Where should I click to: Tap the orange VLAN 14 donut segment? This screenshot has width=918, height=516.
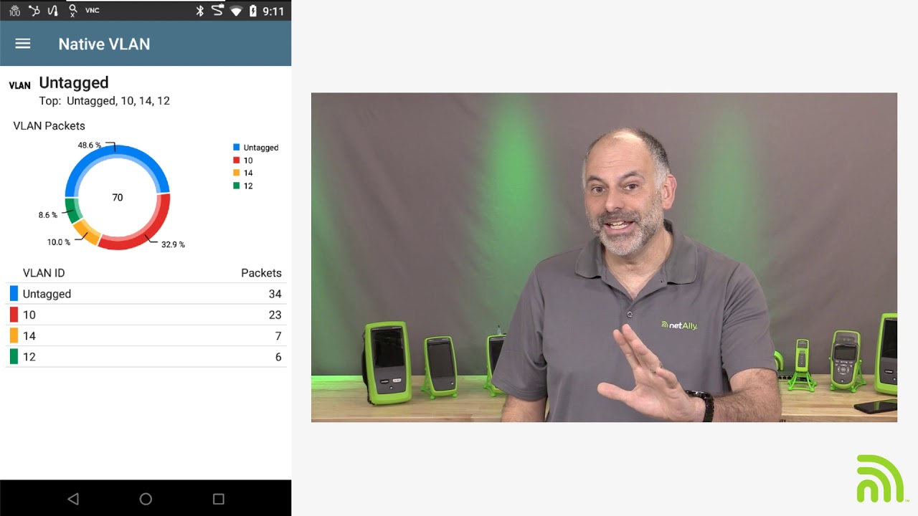click(x=87, y=233)
